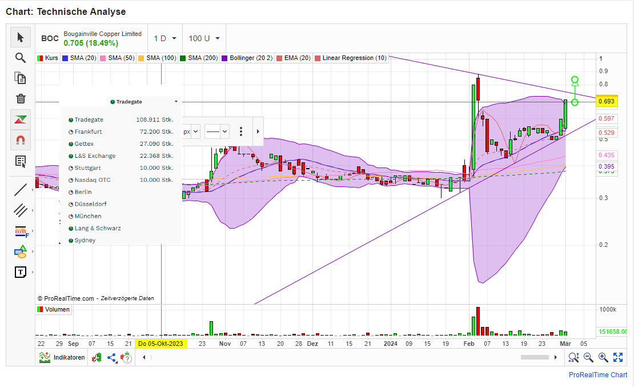Choose Gettex exchange
Viewport: 634px width, 387px height.
click(121, 143)
